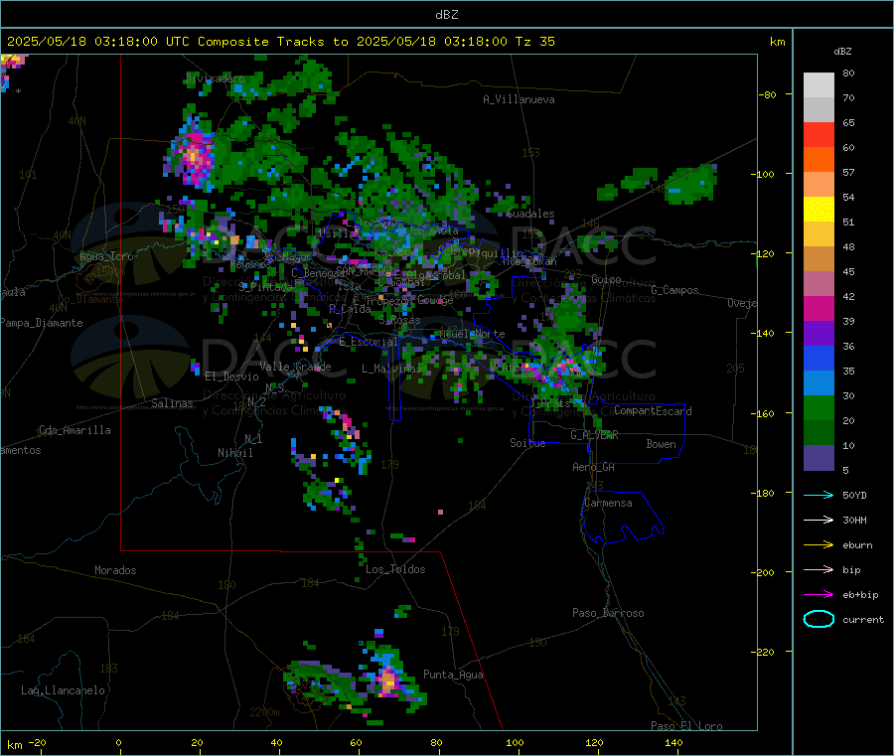
Task: Click the Bowen location label
Action: coord(661,444)
